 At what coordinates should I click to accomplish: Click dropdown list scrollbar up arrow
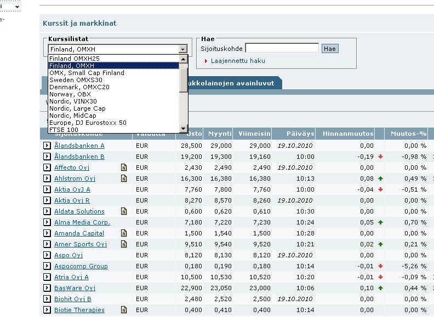(184, 59)
